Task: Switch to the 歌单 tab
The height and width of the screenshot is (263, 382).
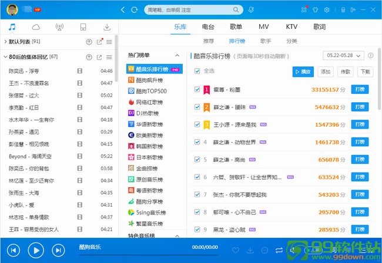Action: (236, 27)
